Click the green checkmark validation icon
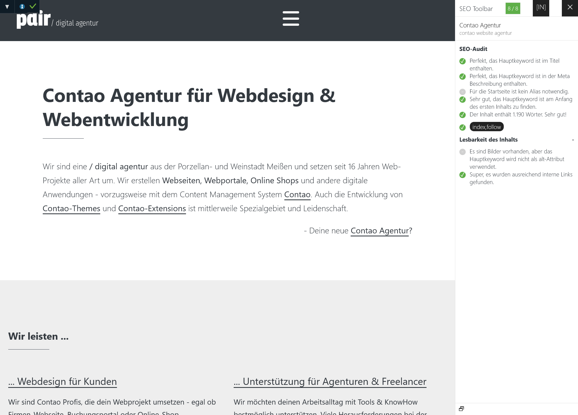 33,6
